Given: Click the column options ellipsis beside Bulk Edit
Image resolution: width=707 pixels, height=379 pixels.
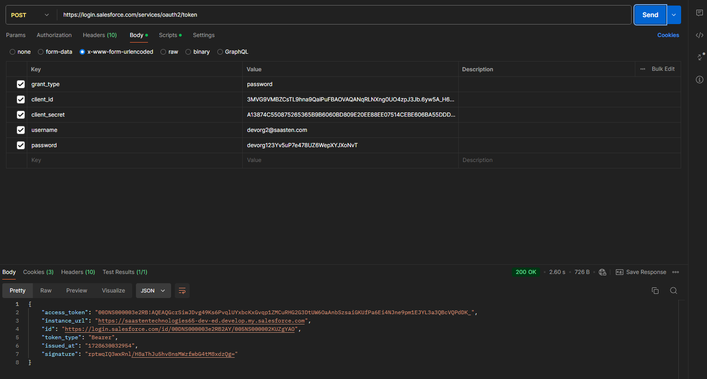Looking at the screenshot, I should (643, 69).
